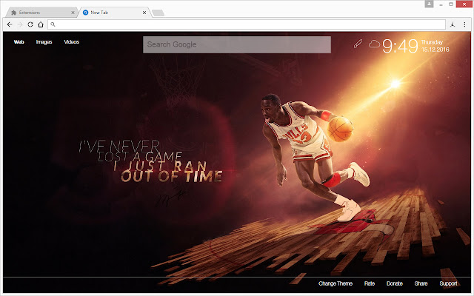
Task: Click the Change Theme link
Action: tap(336, 284)
